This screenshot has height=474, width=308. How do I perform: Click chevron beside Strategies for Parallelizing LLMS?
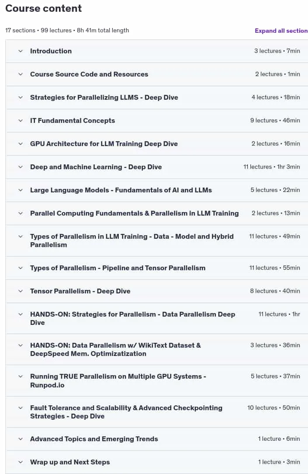[x=21, y=98]
